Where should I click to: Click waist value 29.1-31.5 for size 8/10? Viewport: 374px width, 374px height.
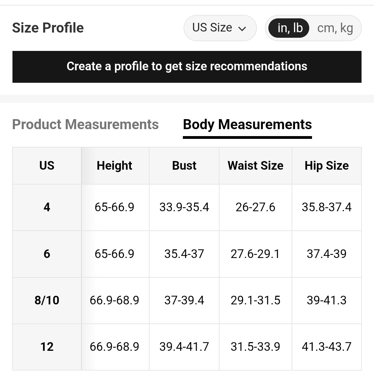point(256,300)
